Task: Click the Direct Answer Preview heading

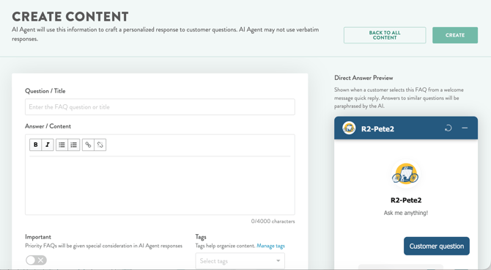Action: click(x=363, y=78)
